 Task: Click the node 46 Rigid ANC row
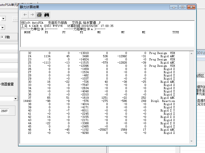(101, 130)
